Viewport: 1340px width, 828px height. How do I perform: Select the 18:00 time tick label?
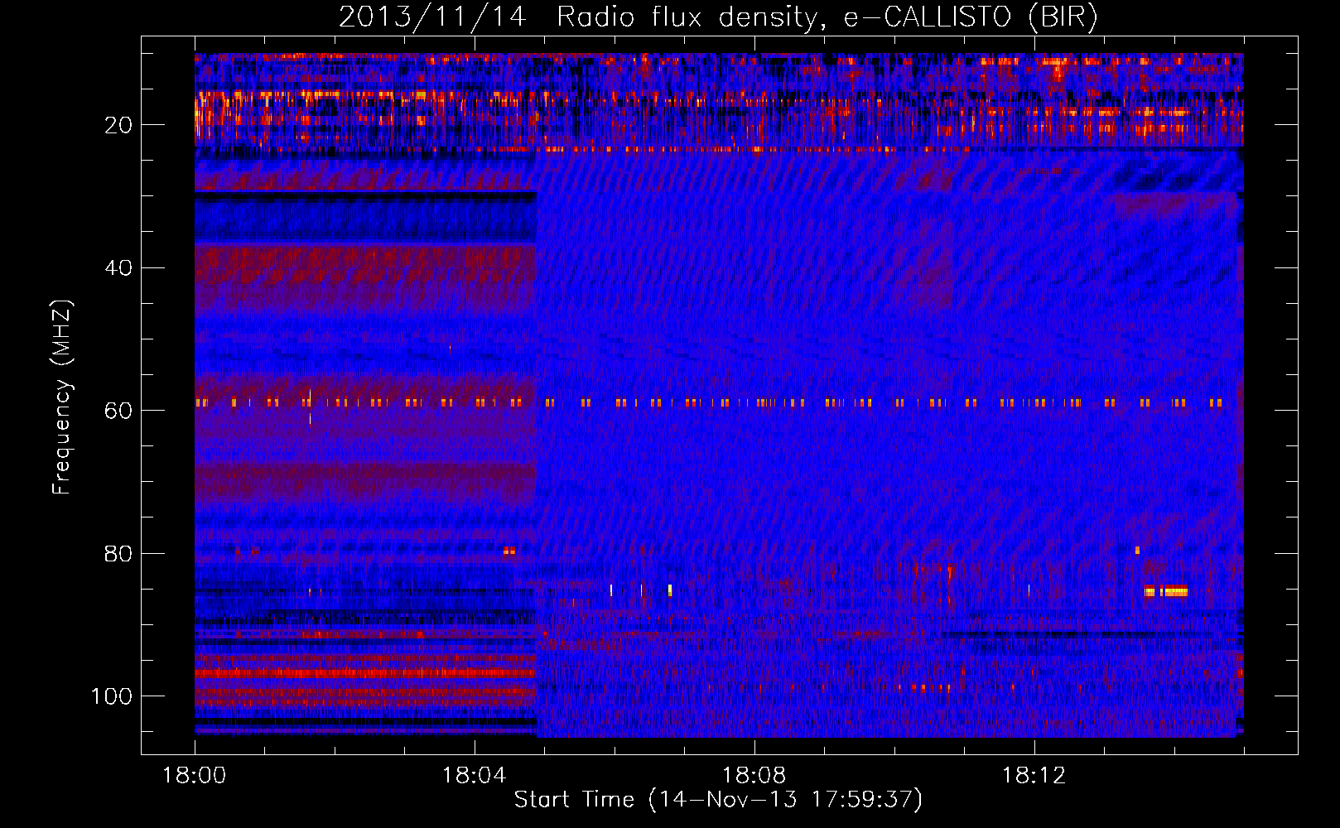(x=195, y=776)
